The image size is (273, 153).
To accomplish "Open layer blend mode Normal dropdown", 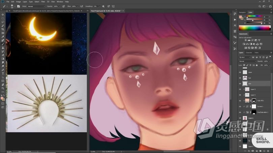I will point(247,61).
